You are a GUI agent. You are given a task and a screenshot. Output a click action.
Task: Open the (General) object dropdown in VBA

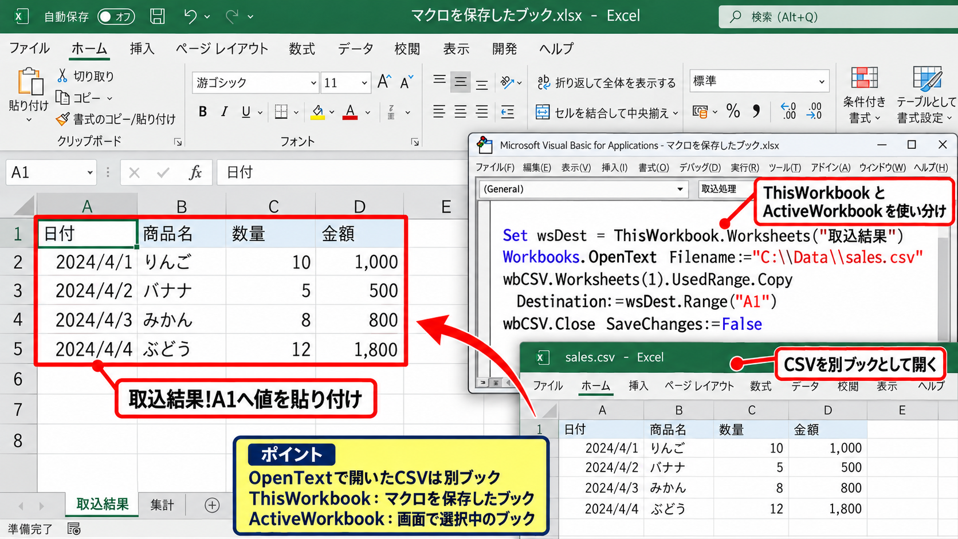tap(583, 189)
